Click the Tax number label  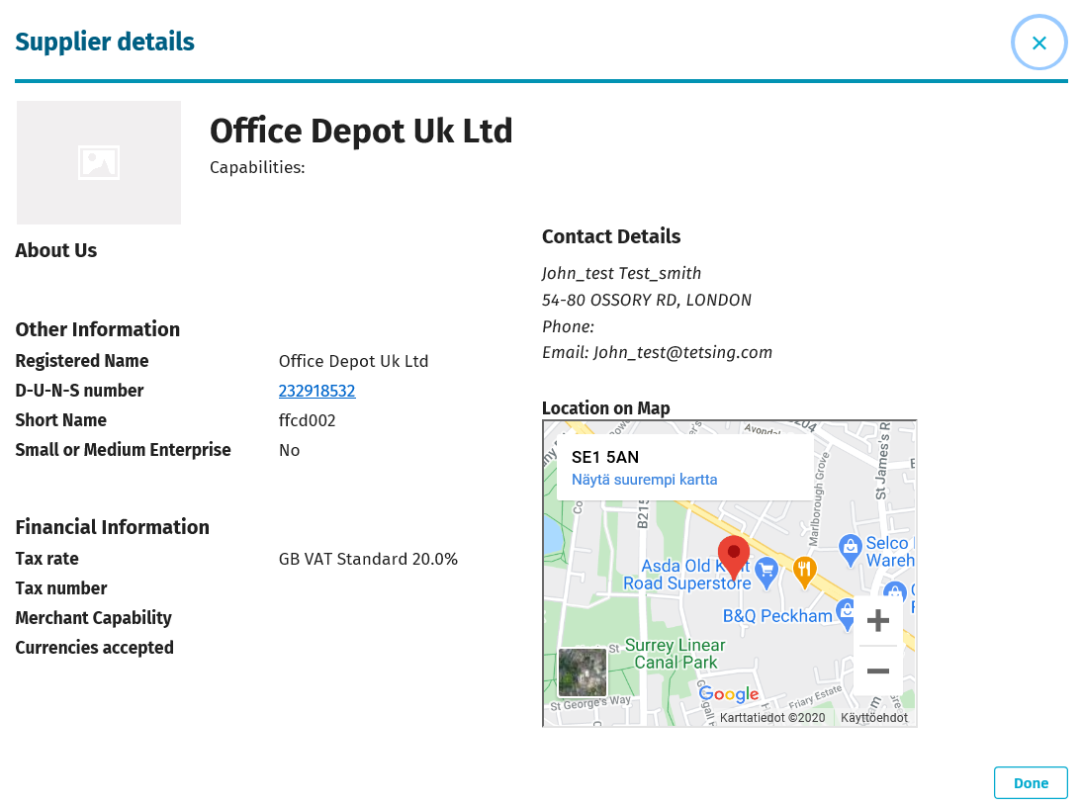pos(61,588)
